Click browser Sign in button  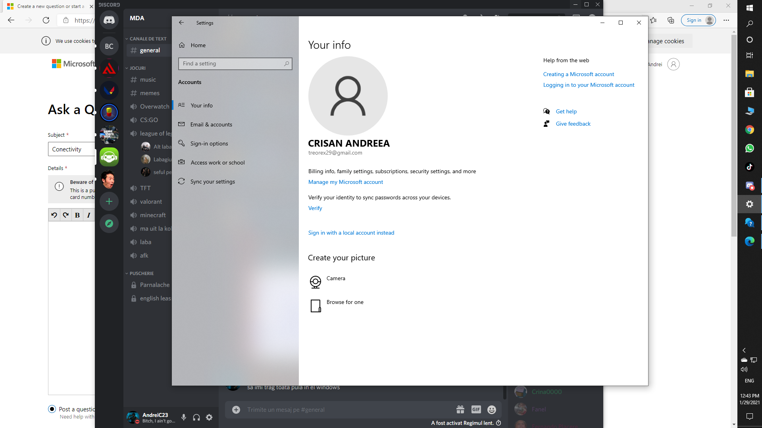click(x=698, y=20)
